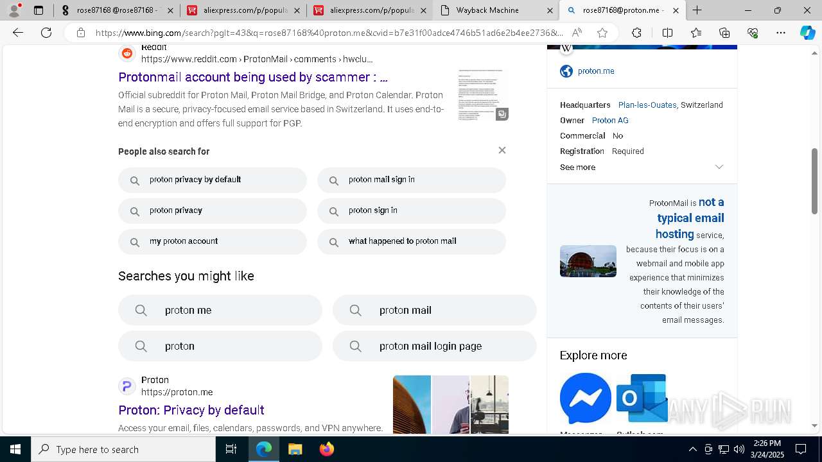Open Browser essentials heart icon
Screen dimensions: 822x462
pyautogui.click(x=753, y=33)
